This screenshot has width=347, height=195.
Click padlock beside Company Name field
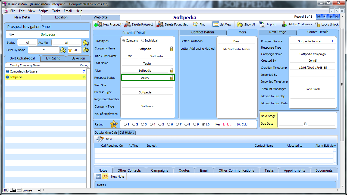[172, 49]
